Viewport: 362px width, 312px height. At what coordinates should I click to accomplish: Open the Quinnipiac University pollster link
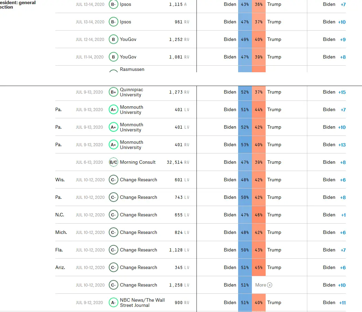(x=131, y=92)
